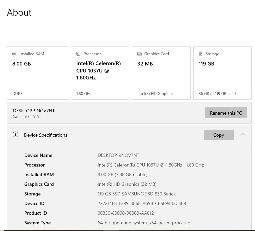Select 'Intel(R) HD Graphics (32 MB)' value
Image resolution: width=255 pixels, height=231 pixels.
pos(127,184)
